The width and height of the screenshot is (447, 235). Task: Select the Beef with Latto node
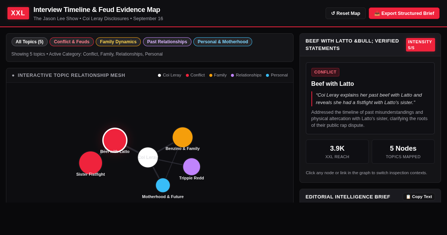pos(115,140)
